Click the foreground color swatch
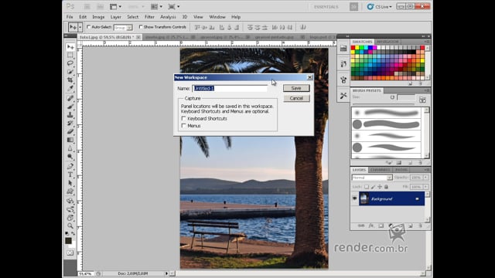 click(69, 241)
